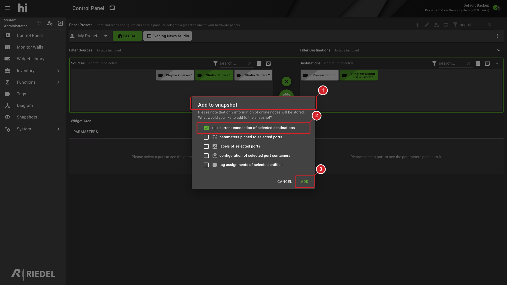Expand the System sidebar submenu

pos(58,129)
